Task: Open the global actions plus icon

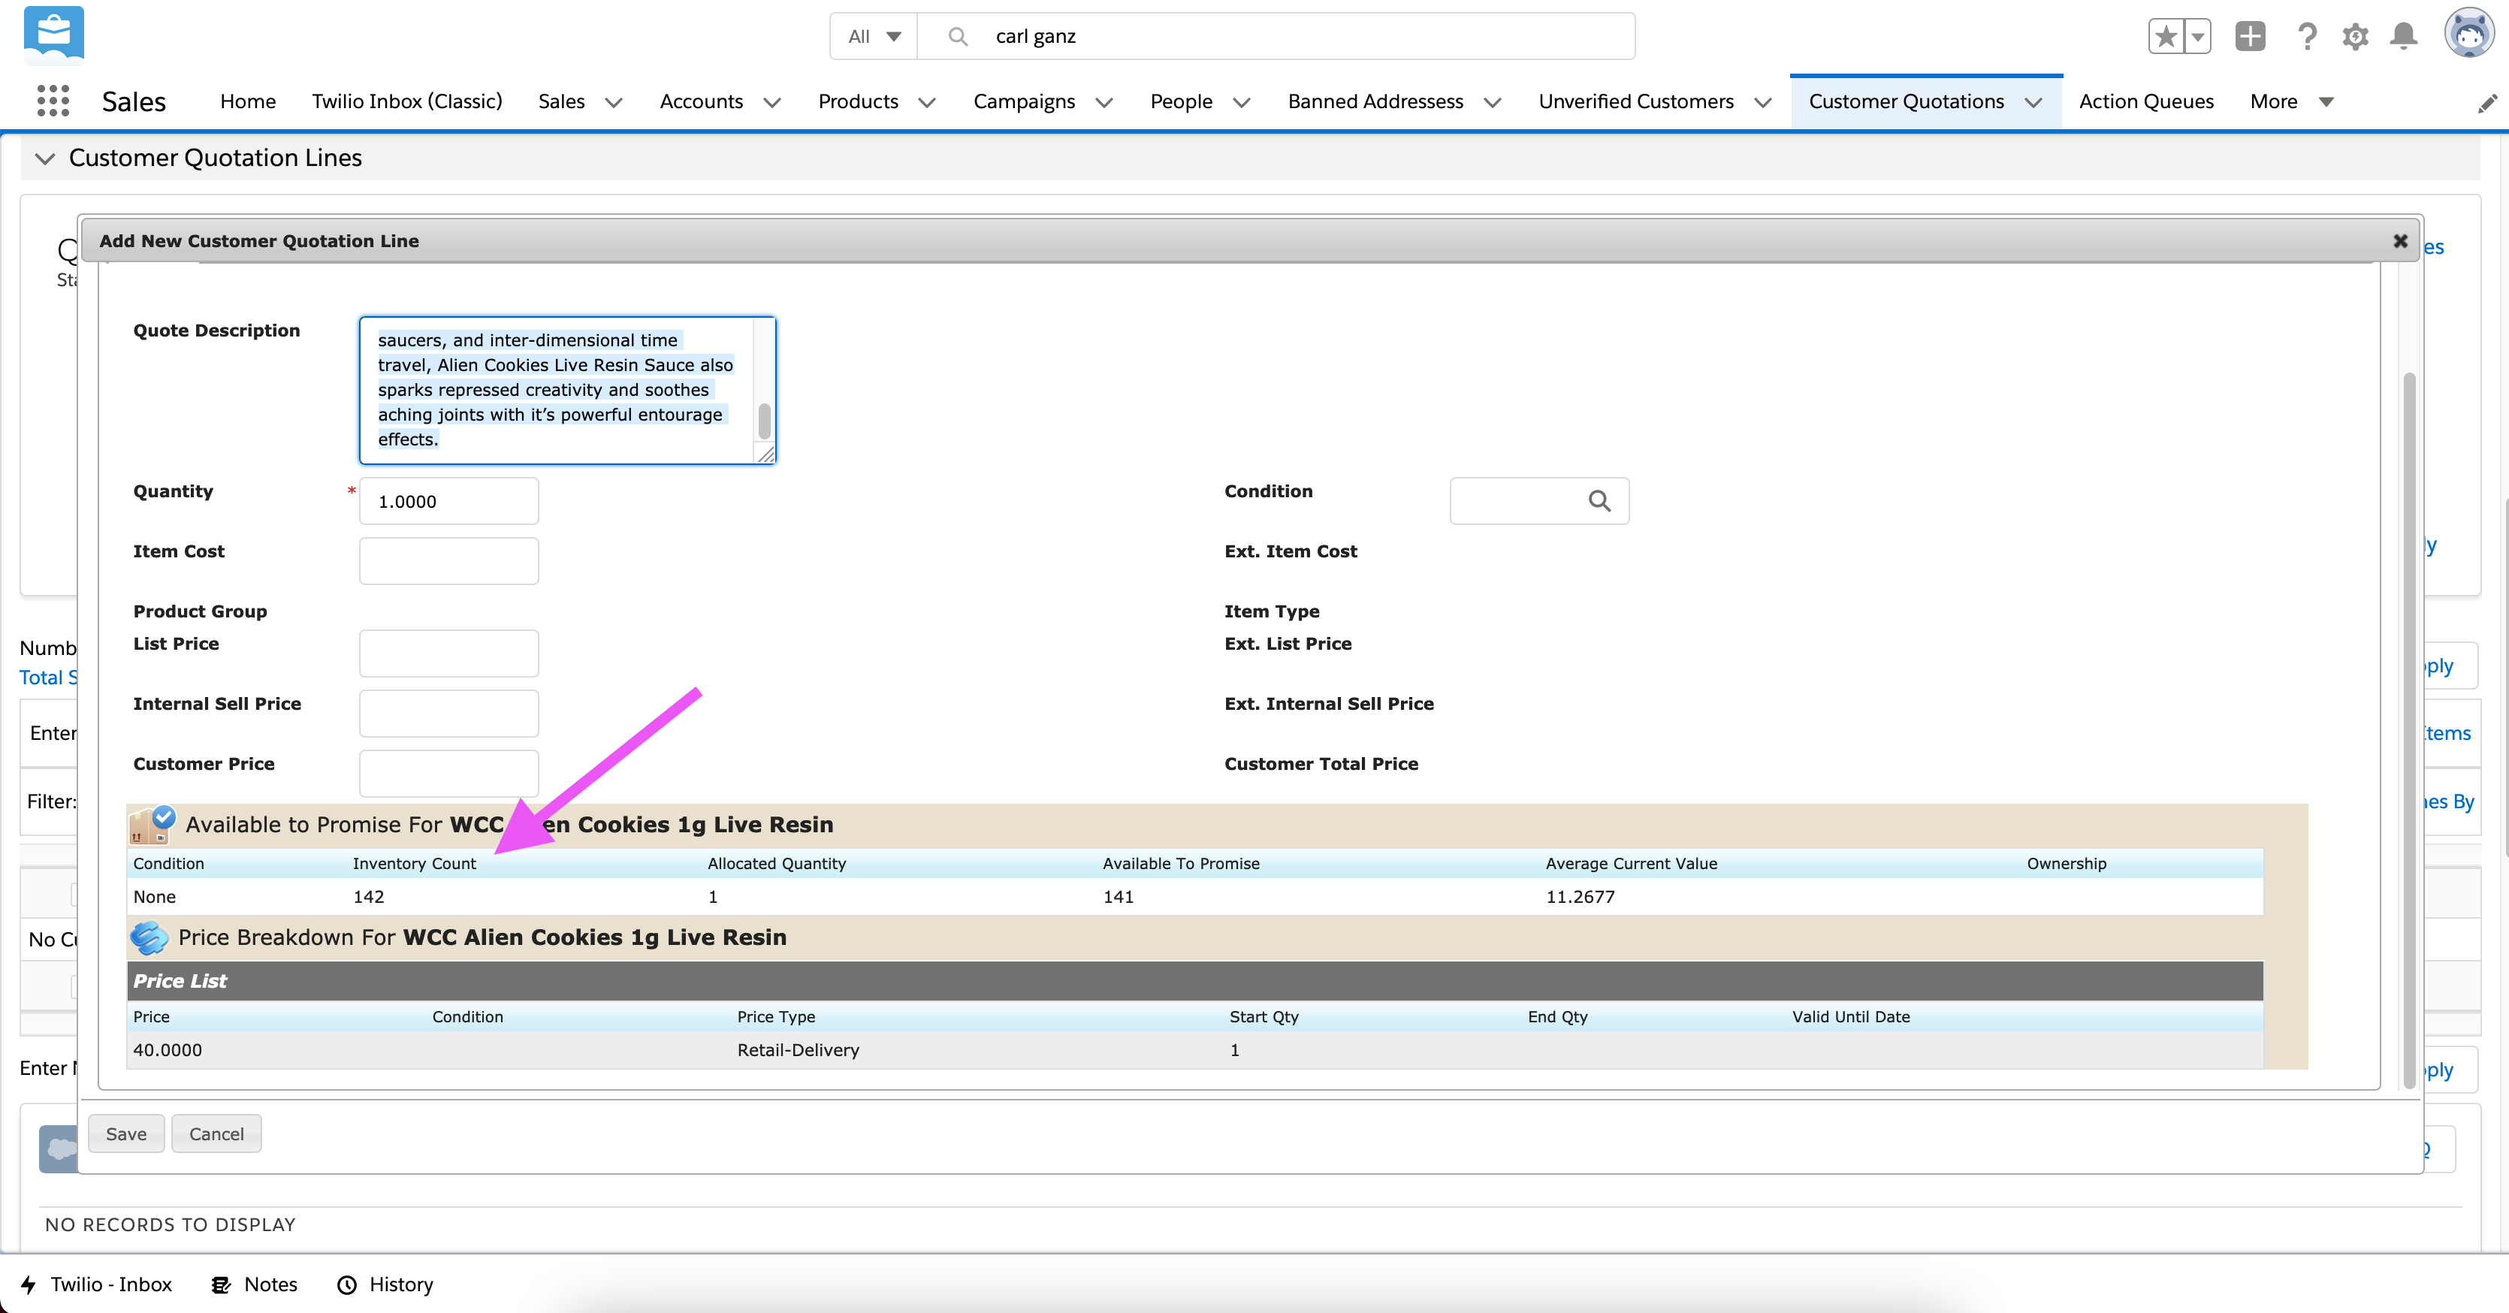Action: (2250, 37)
